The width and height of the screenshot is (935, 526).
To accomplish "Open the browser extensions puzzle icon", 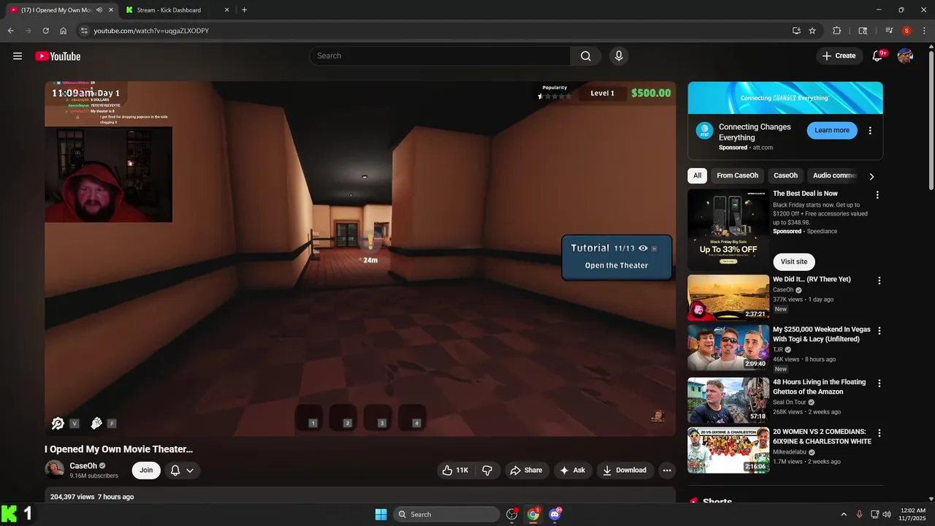I will (837, 31).
